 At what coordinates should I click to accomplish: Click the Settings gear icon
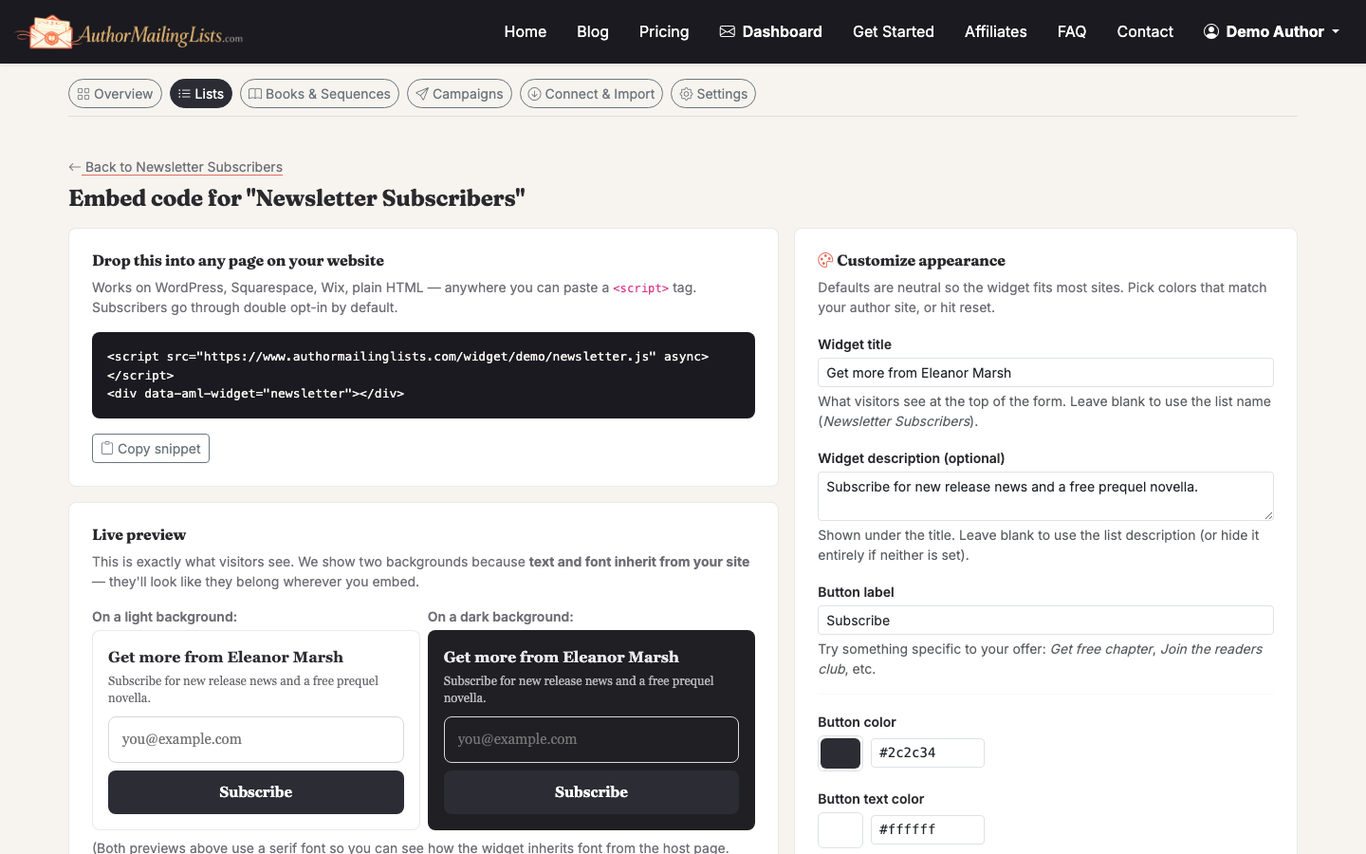(x=686, y=94)
